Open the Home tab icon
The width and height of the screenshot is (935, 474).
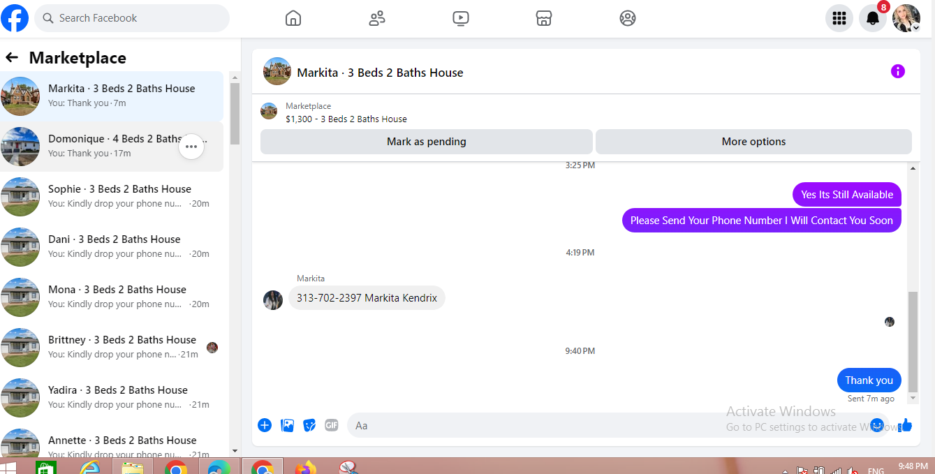(x=293, y=18)
